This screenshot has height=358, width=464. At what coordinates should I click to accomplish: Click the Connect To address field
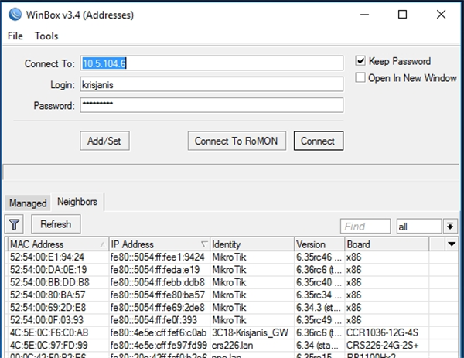(x=210, y=63)
